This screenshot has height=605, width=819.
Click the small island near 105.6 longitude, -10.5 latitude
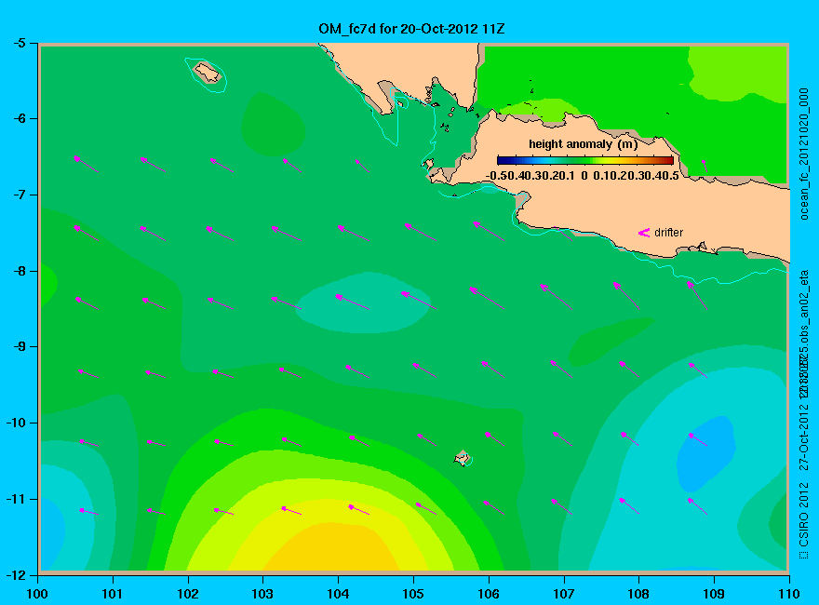click(x=463, y=458)
